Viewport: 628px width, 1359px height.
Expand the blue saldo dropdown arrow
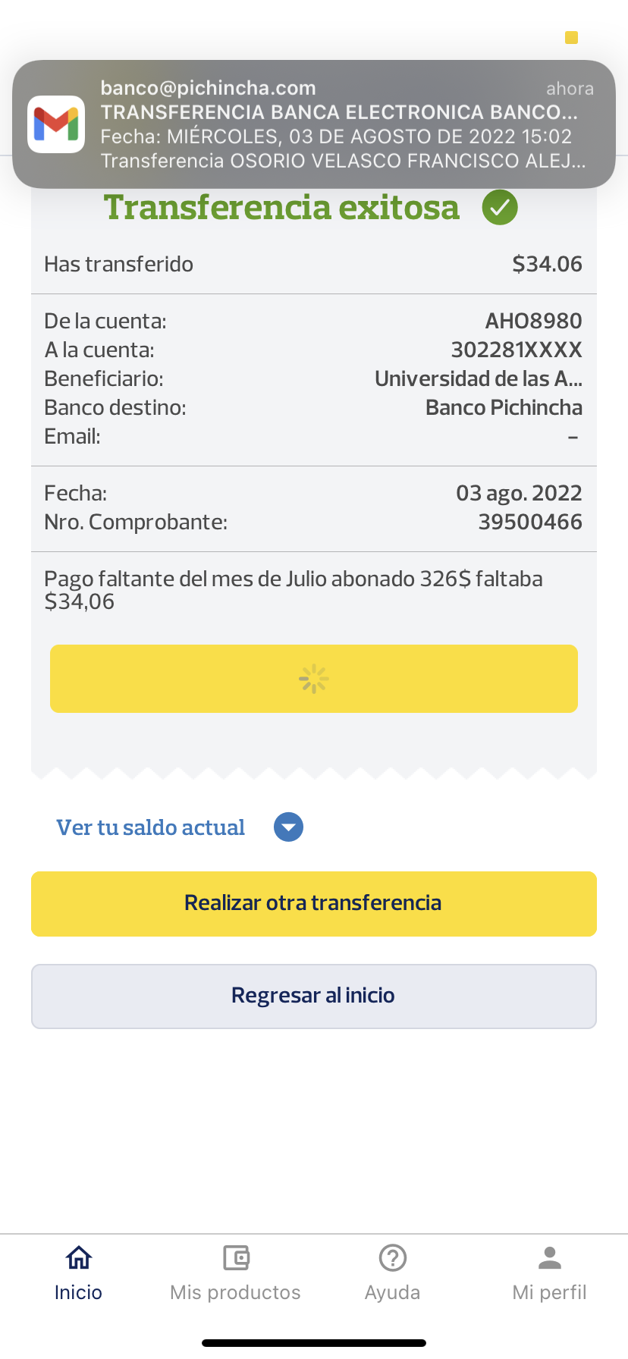pos(288,827)
